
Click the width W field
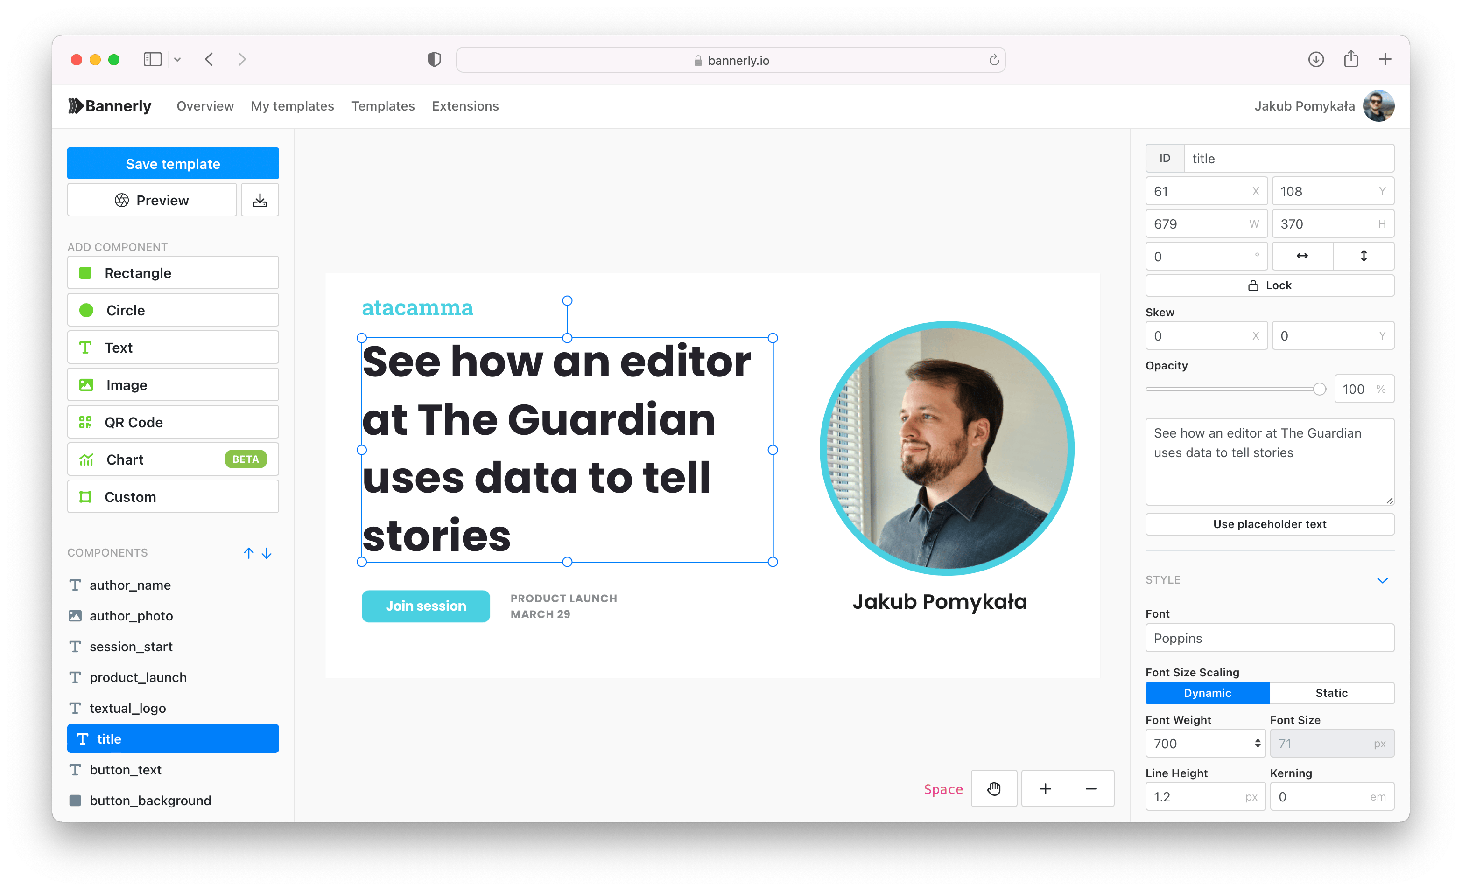point(1206,223)
